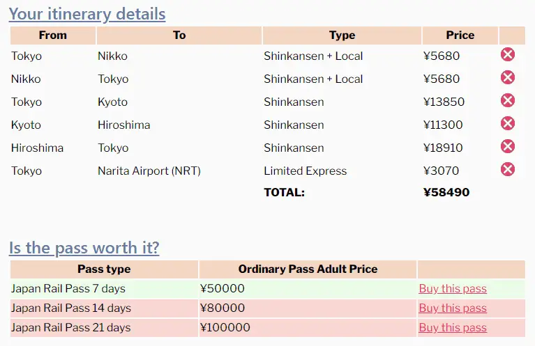Click the To column header

coord(179,36)
